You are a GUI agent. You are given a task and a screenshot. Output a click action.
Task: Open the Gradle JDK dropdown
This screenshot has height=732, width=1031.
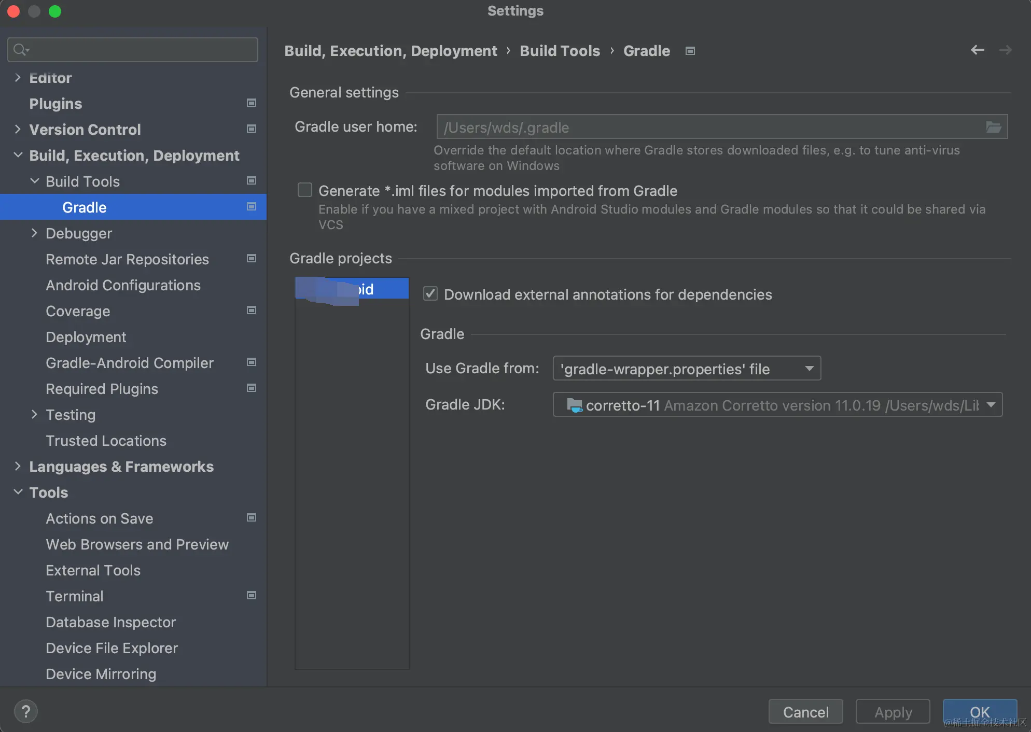pyautogui.click(x=777, y=405)
